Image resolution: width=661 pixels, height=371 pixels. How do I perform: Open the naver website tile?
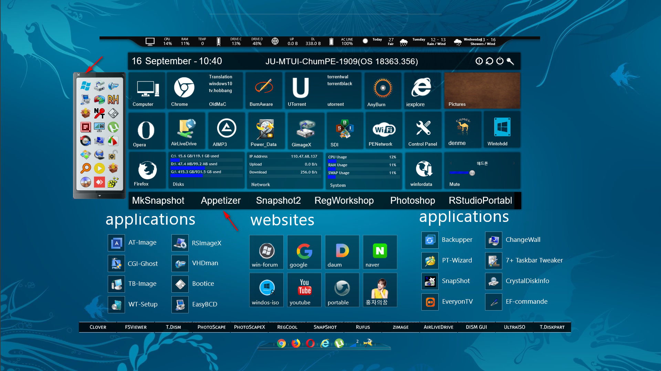(x=380, y=252)
